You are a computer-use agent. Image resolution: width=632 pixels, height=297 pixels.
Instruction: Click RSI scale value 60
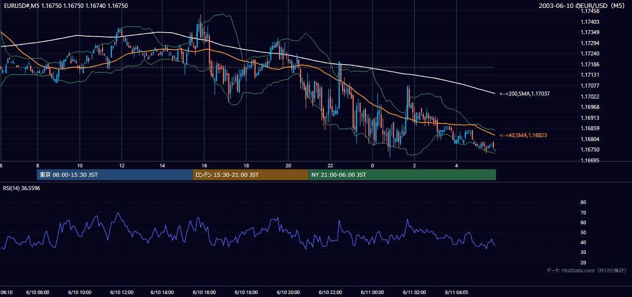[x=583, y=222]
